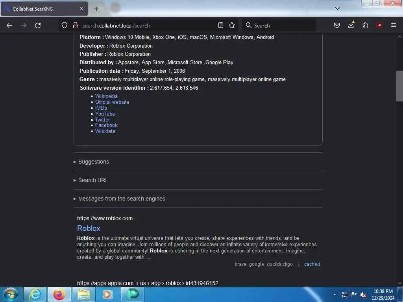The image size is (403, 302).
Task: Open the Downloads panel
Action: (351, 25)
